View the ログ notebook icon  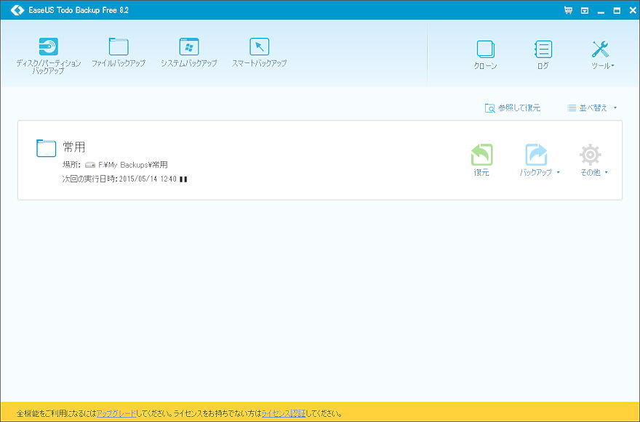click(x=543, y=50)
